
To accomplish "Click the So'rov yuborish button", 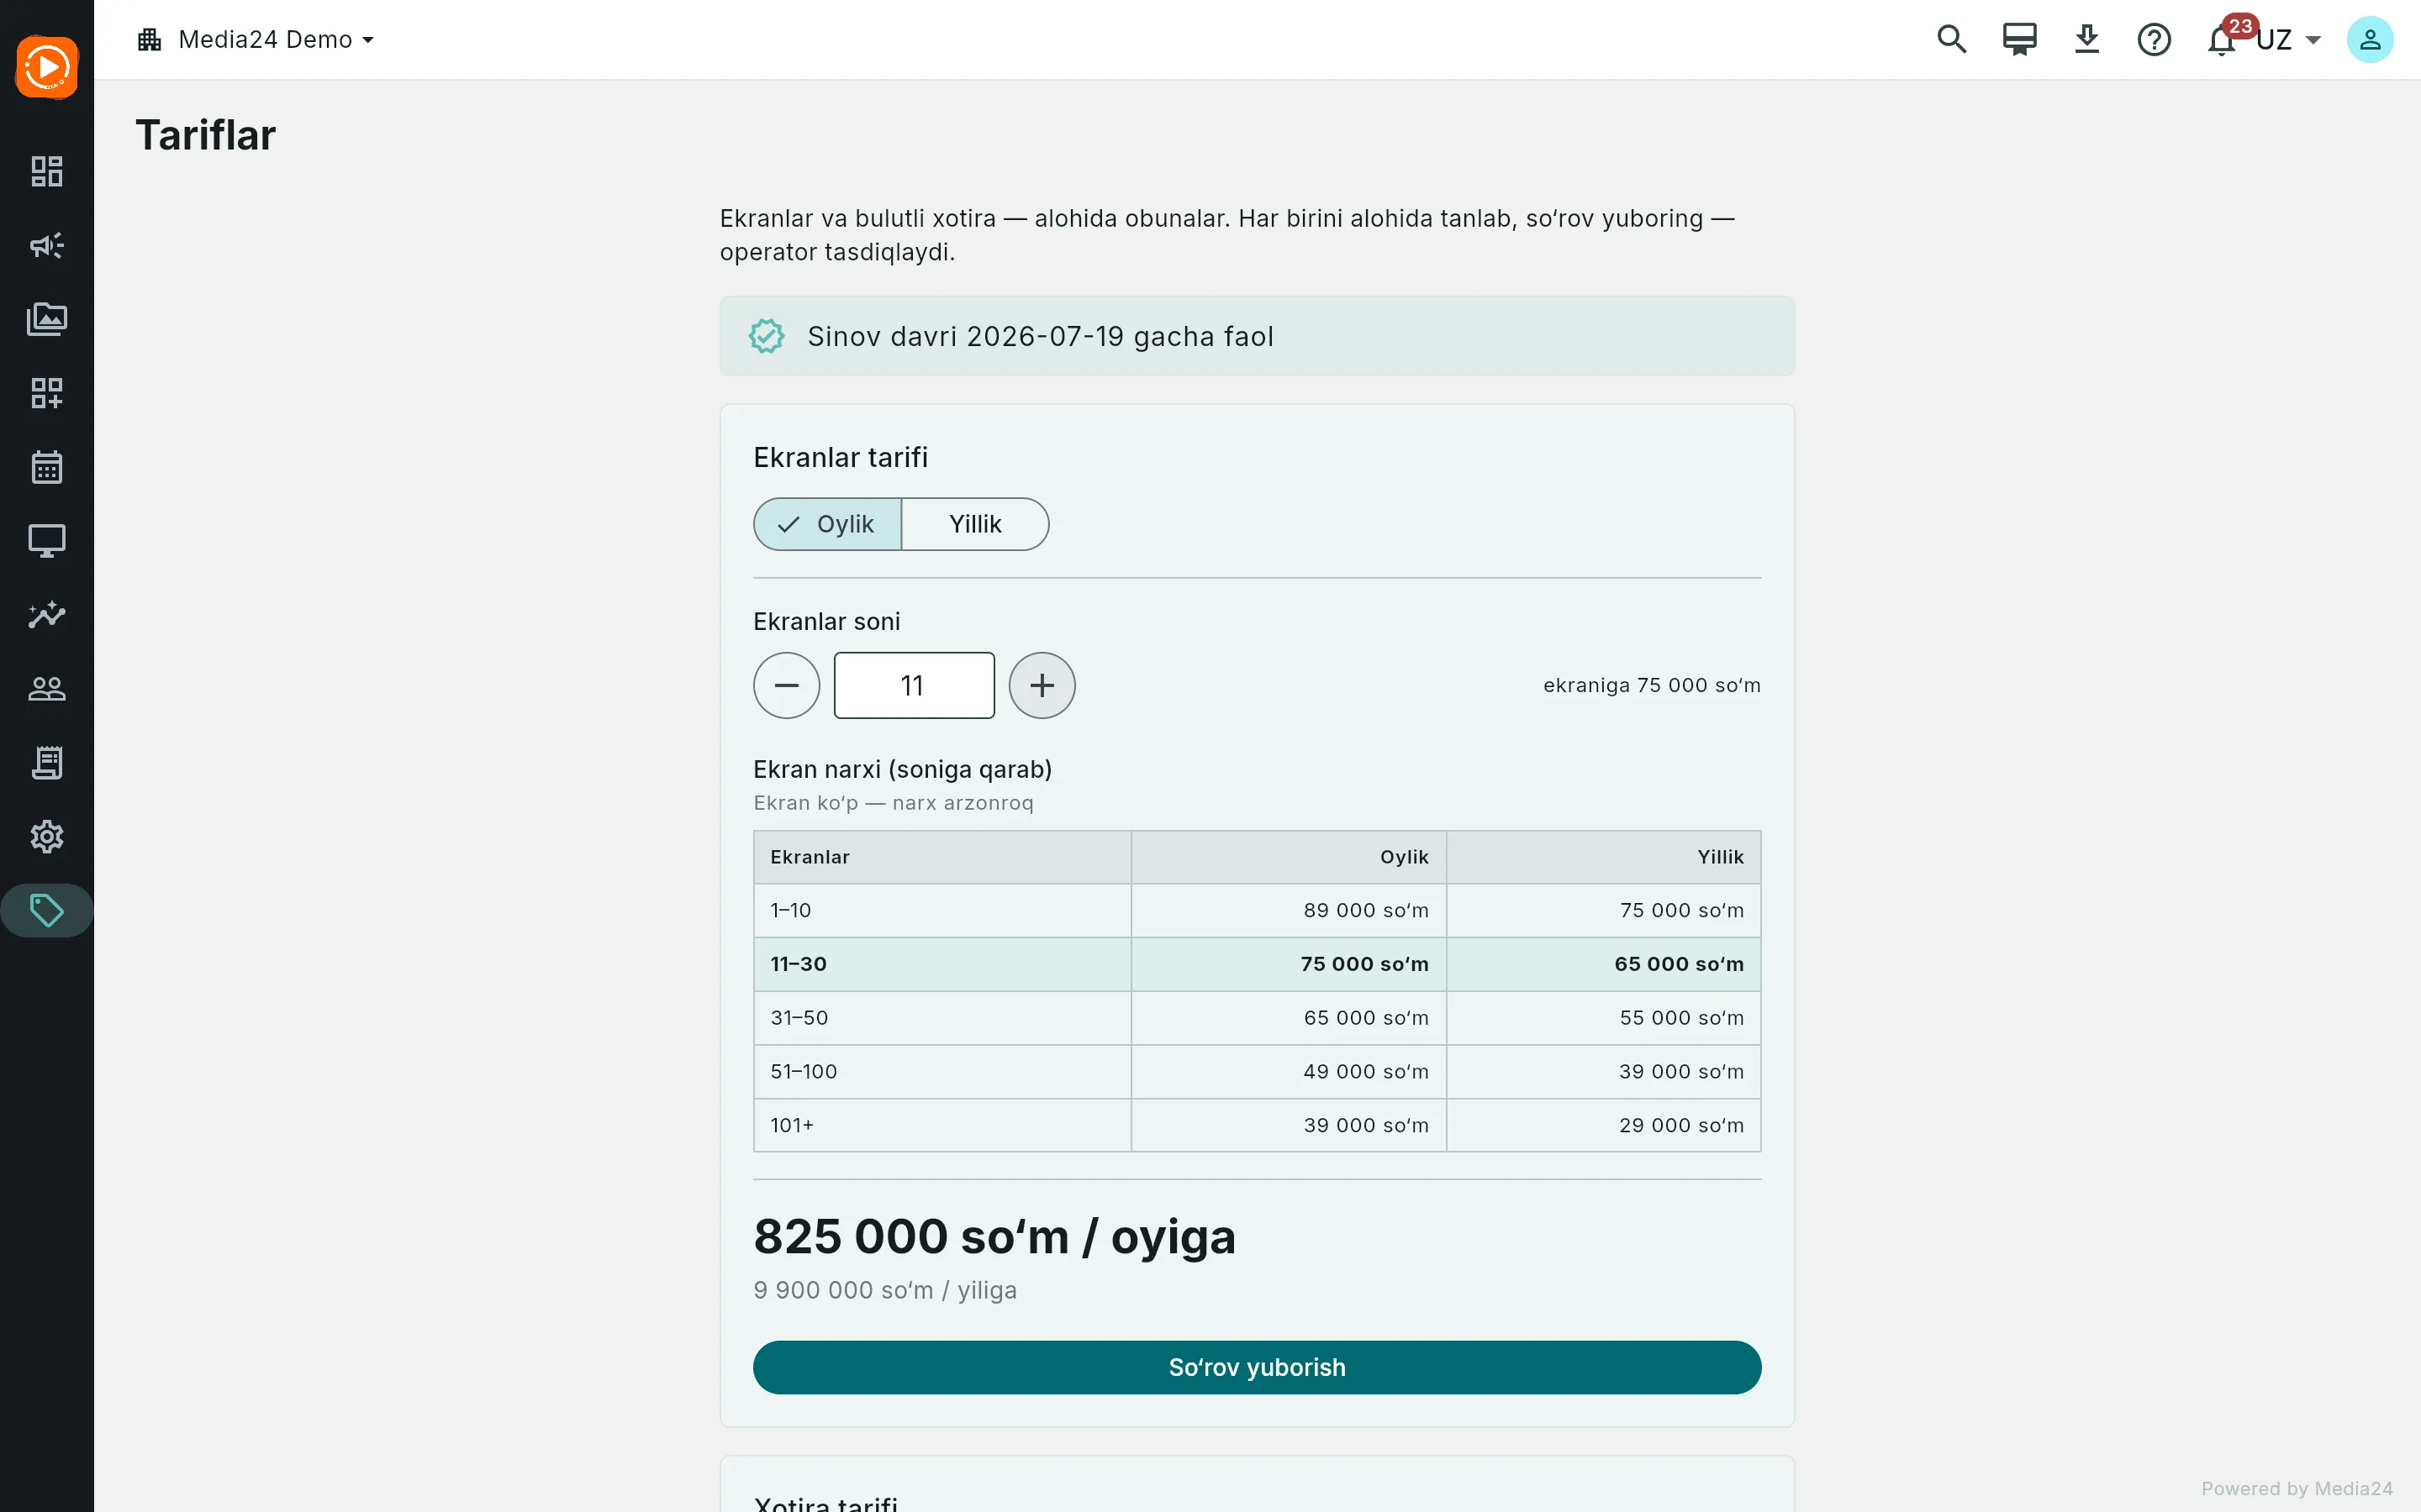I will click(x=1257, y=1367).
